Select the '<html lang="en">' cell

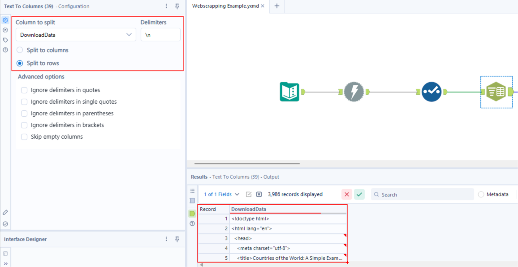pos(288,228)
